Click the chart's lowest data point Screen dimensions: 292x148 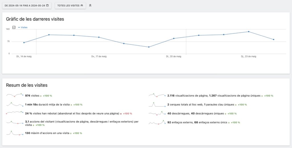click(149, 47)
